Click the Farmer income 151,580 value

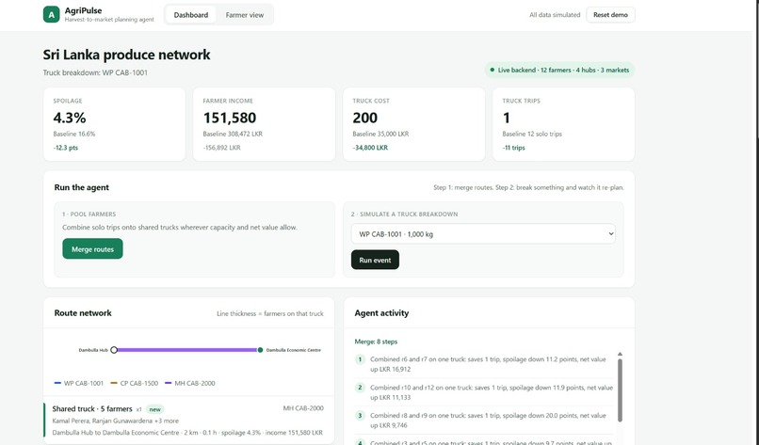pos(230,118)
